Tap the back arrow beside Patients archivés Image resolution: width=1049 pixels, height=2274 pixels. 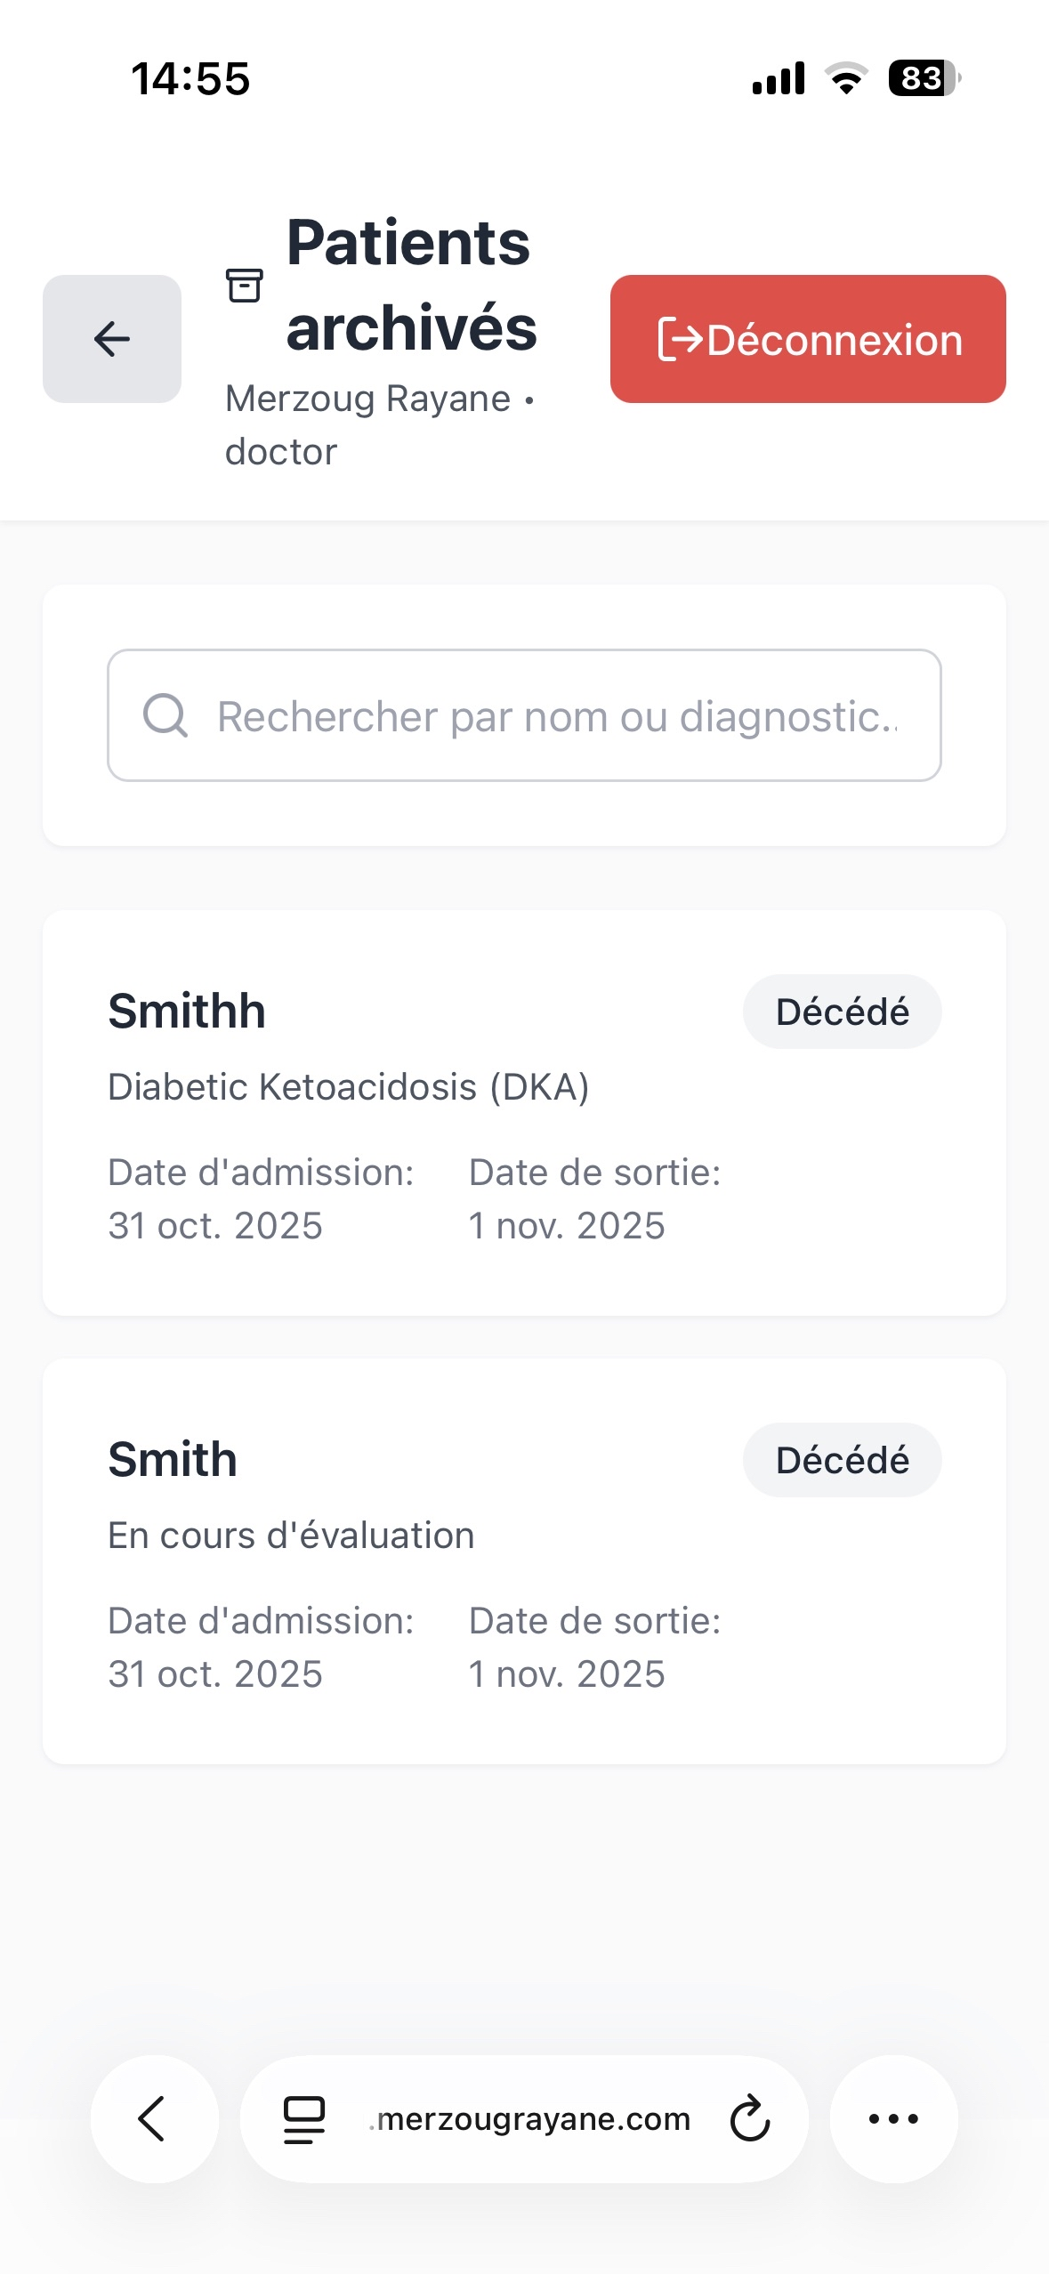coord(112,339)
